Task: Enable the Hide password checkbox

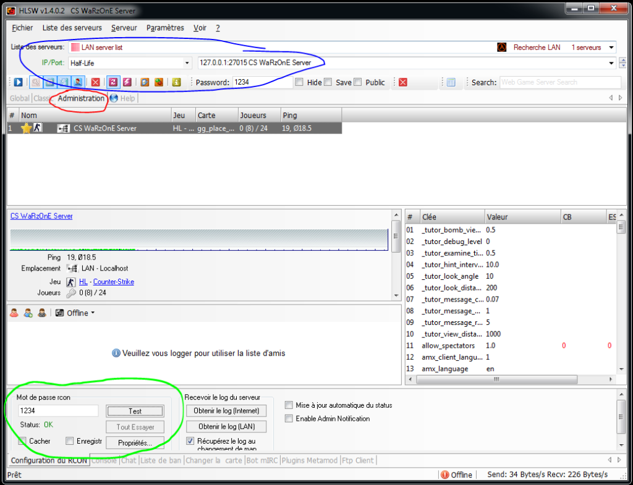Action: pyautogui.click(x=299, y=82)
